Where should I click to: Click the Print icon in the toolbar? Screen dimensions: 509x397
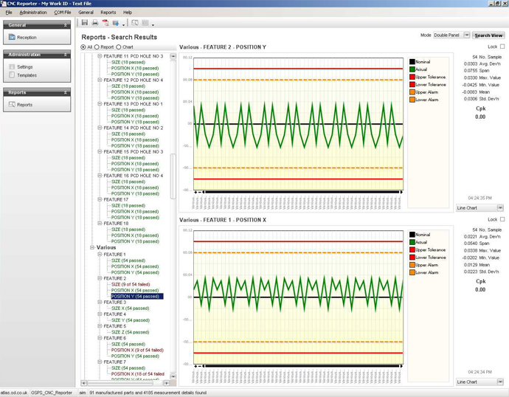coord(95,23)
